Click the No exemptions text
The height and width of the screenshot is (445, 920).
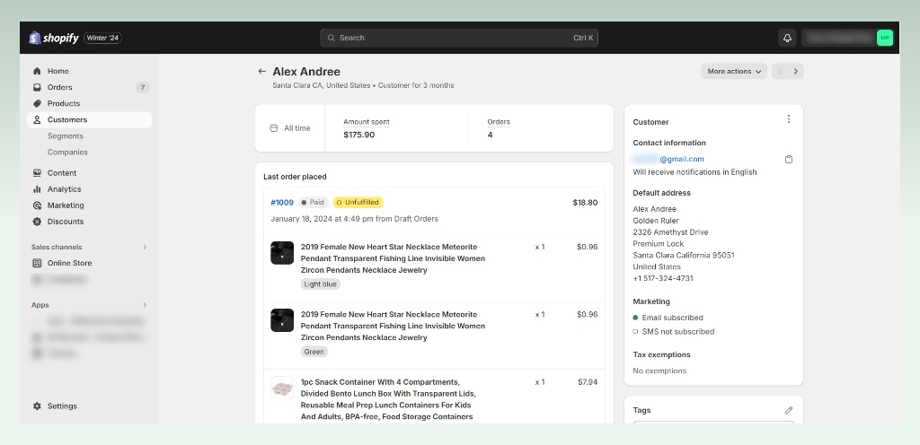click(659, 371)
